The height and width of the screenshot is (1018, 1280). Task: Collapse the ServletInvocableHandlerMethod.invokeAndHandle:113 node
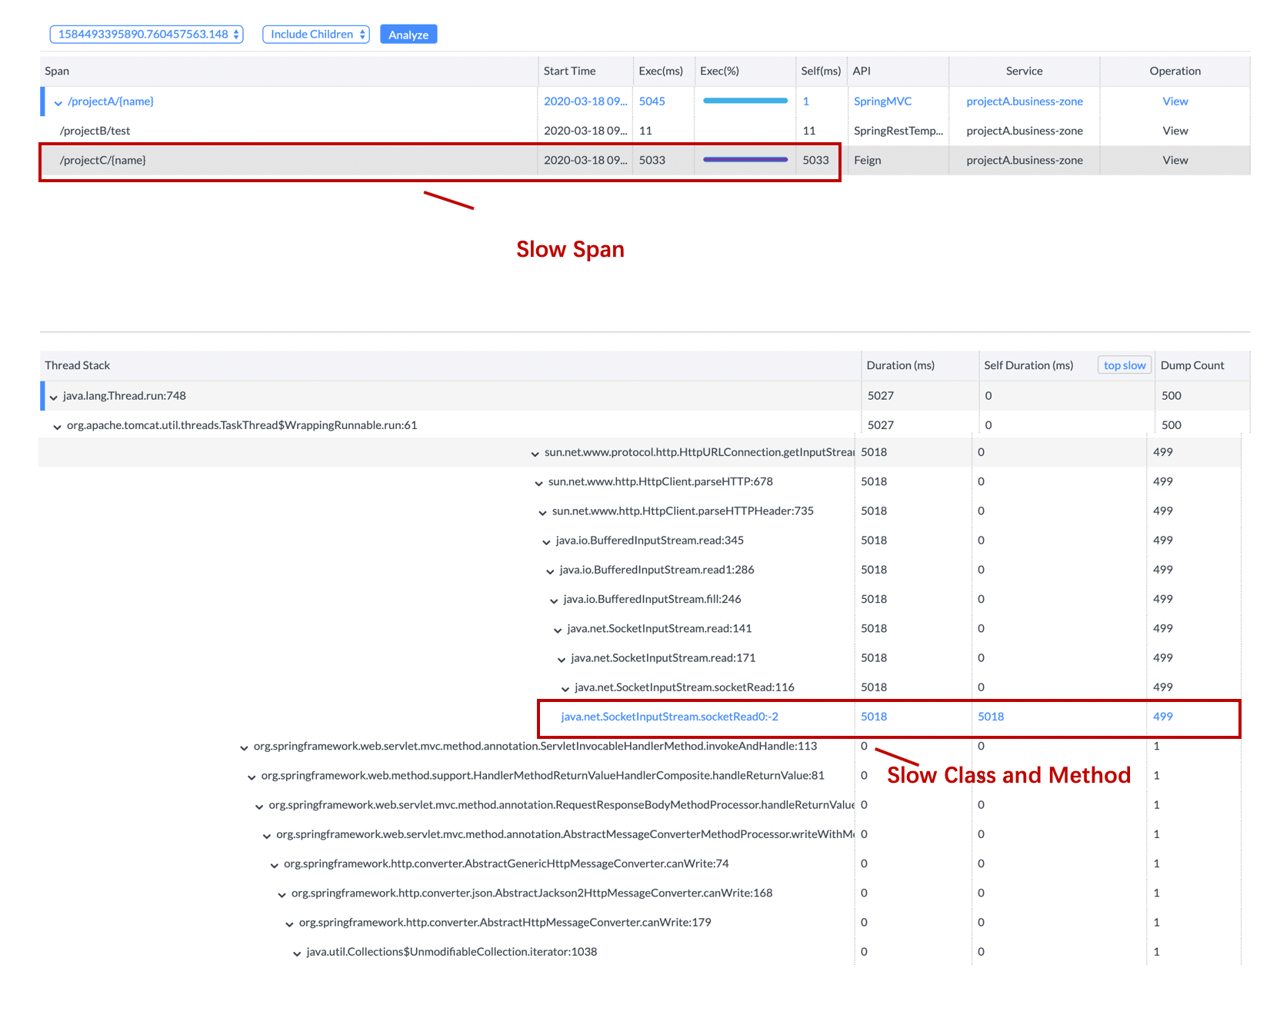[244, 748]
